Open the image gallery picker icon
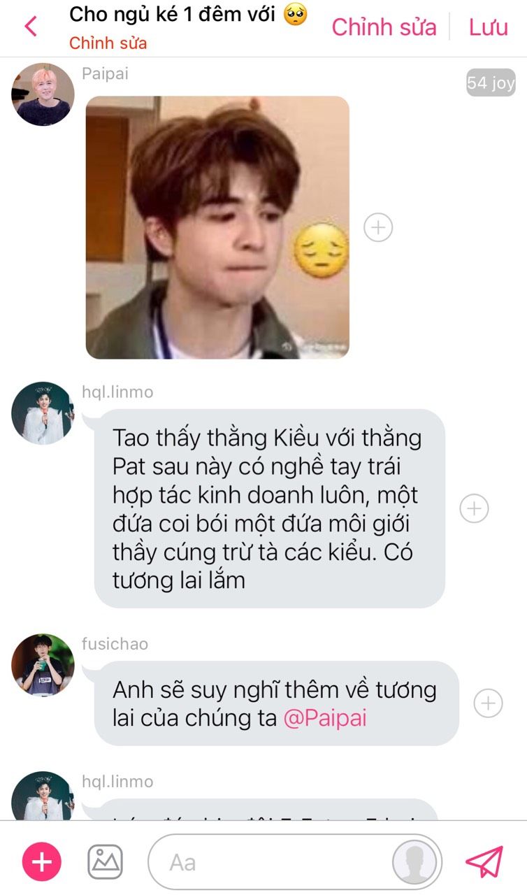The image size is (527, 895). (105, 861)
